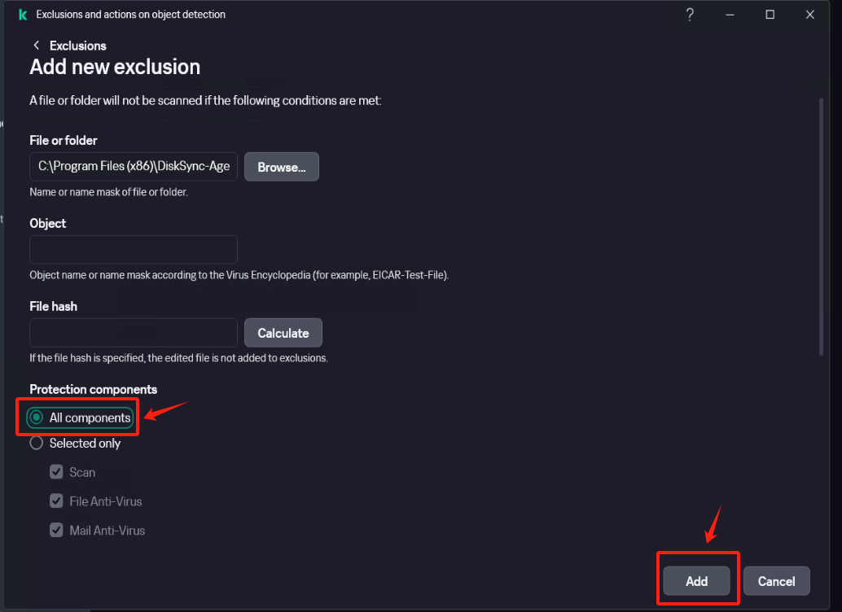Click the Browse... button

click(x=282, y=167)
